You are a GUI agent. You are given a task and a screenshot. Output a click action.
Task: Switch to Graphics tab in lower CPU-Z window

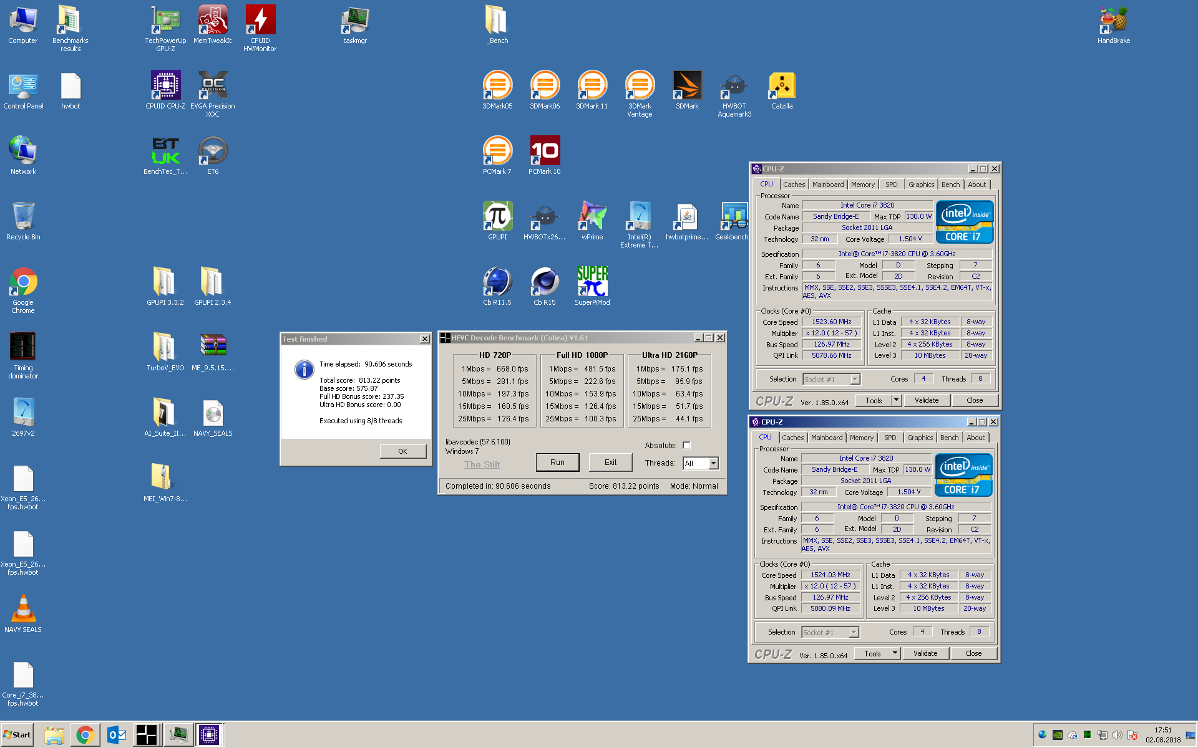tap(920, 438)
